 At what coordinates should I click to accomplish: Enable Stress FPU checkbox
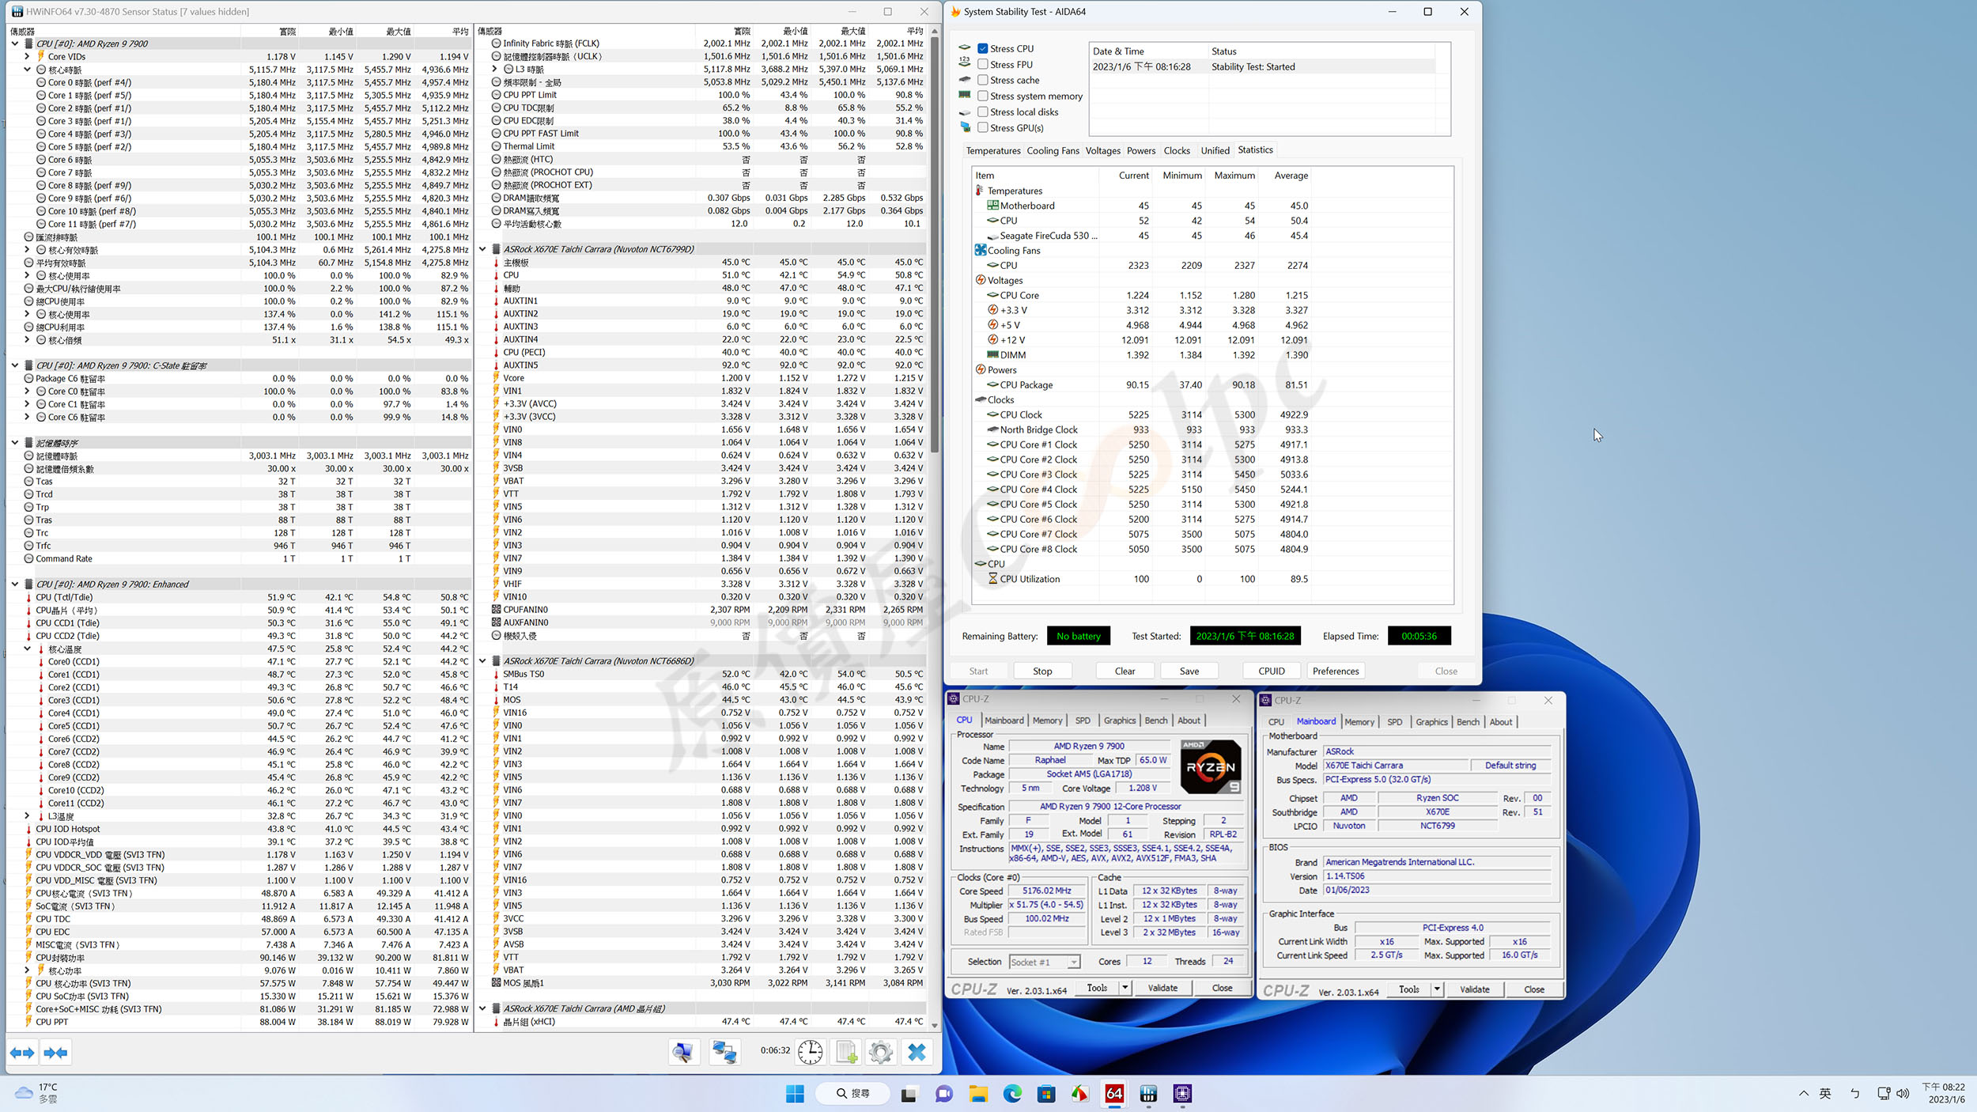click(983, 65)
